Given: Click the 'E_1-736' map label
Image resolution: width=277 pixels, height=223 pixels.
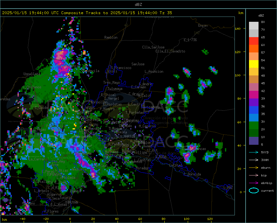Looking at the screenshot, I should tap(190, 40).
